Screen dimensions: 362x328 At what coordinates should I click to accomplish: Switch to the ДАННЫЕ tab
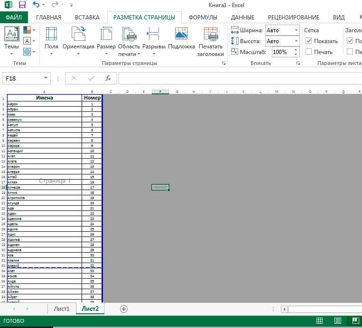pos(242,17)
